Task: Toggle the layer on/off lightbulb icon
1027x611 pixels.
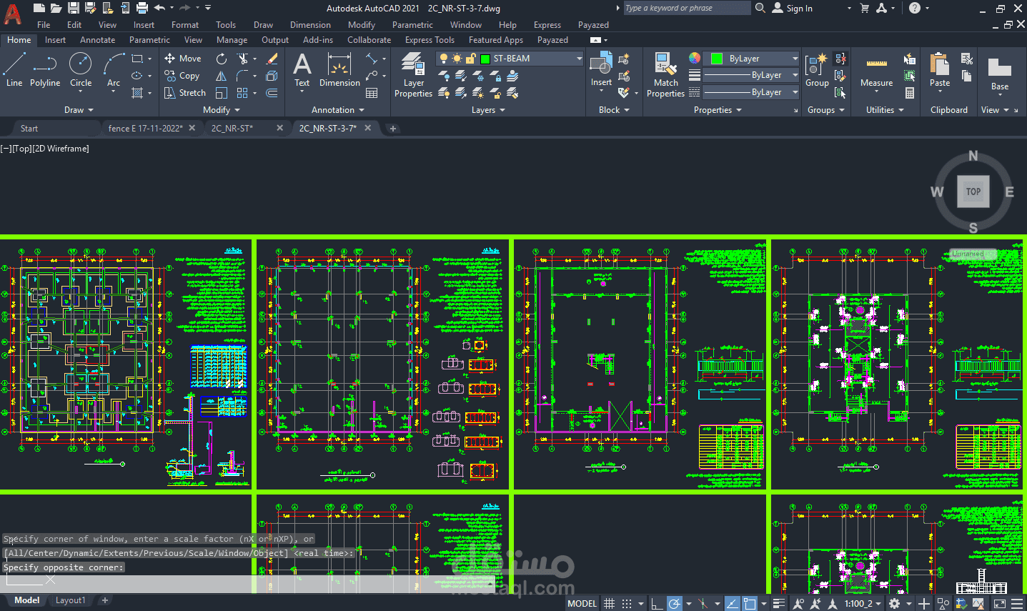Action: point(444,59)
